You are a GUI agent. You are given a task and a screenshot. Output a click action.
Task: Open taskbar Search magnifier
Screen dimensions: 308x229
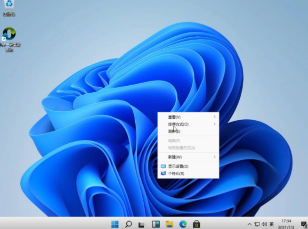tap(129, 224)
